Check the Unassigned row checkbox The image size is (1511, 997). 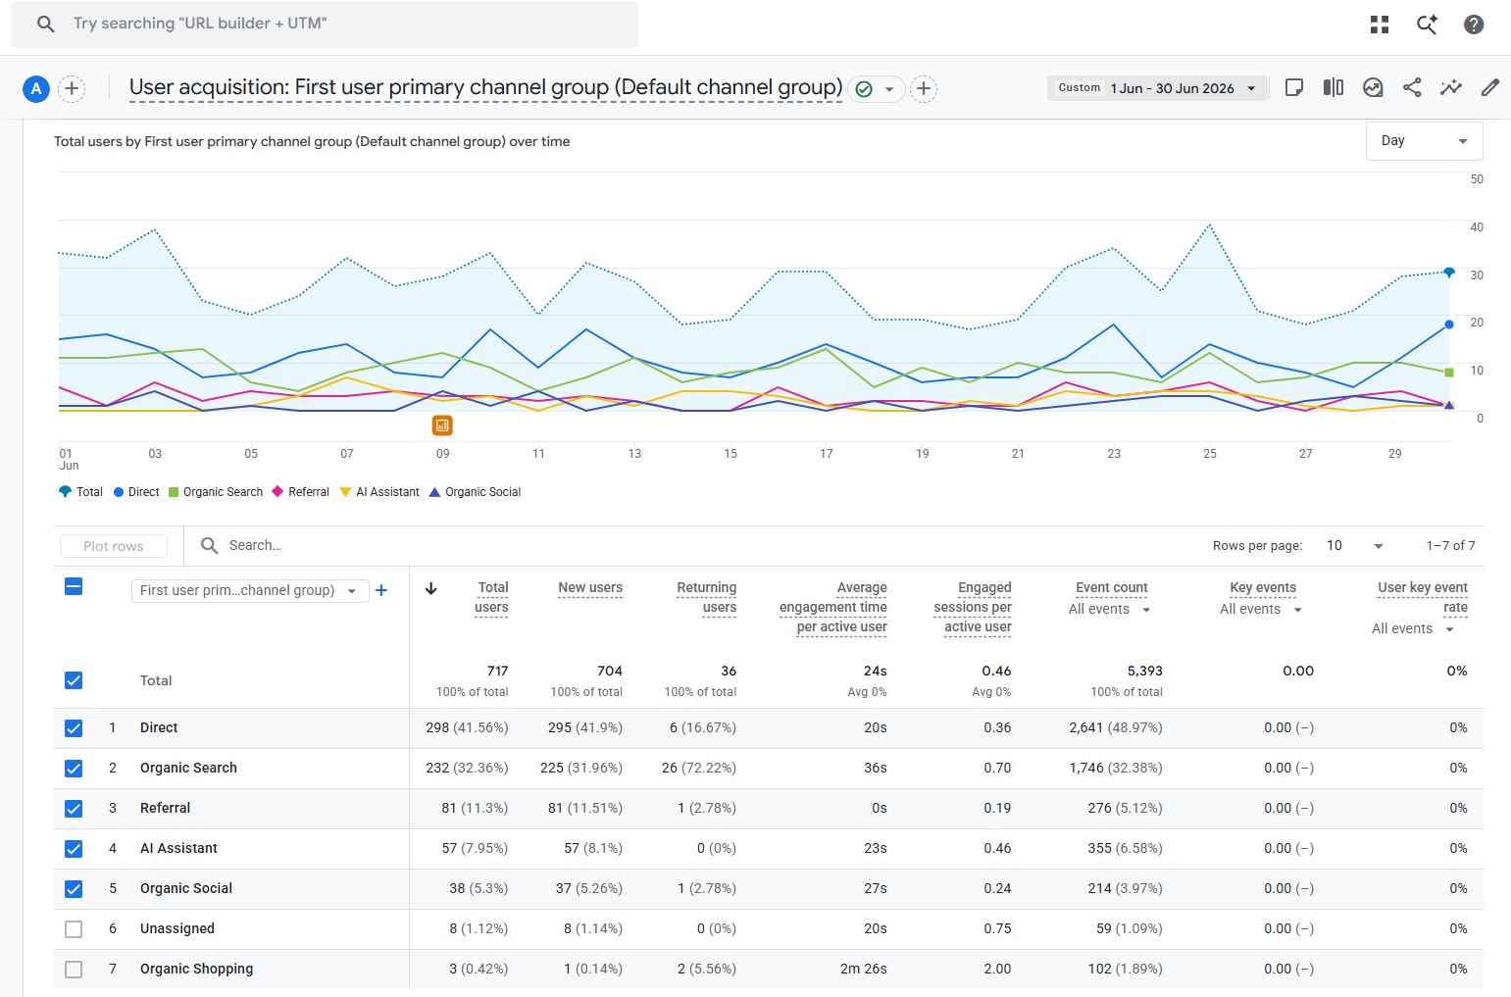click(74, 929)
